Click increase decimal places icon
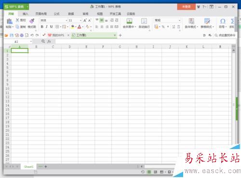Screen dimensions: 241x178 click(x=174, y=27)
